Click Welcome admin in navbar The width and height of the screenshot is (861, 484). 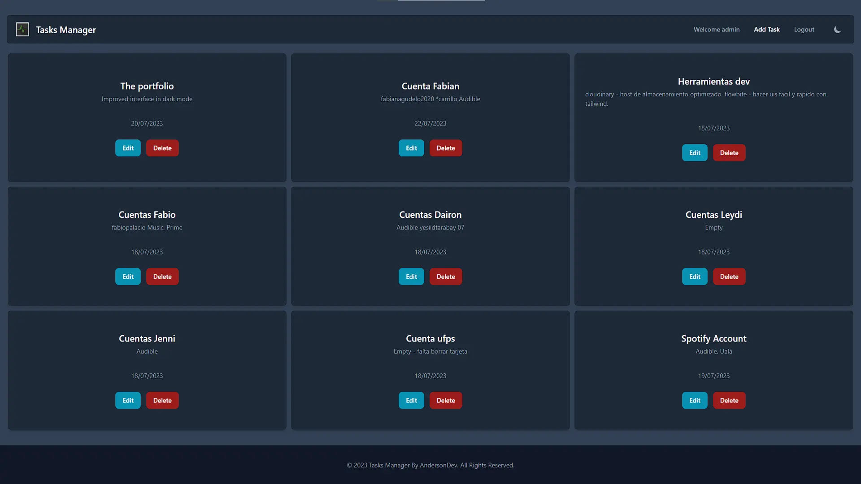[x=716, y=30]
